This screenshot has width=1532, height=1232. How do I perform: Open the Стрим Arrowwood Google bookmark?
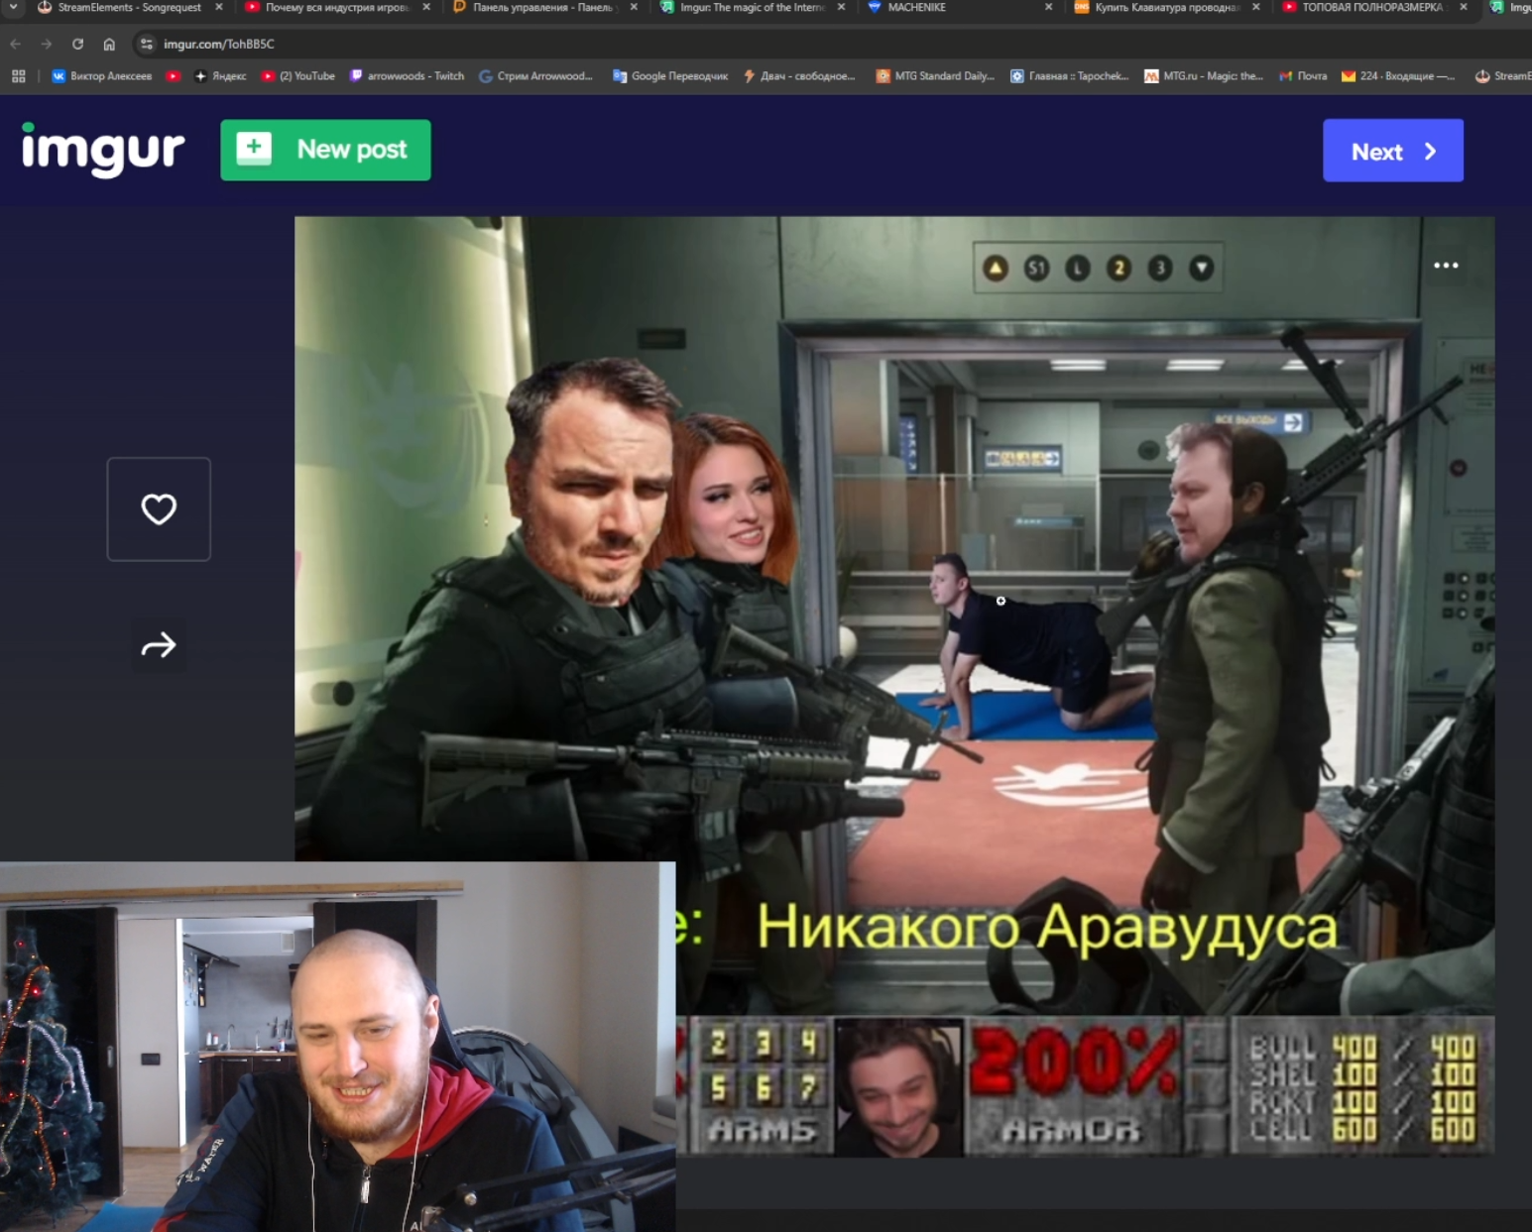[535, 76]
